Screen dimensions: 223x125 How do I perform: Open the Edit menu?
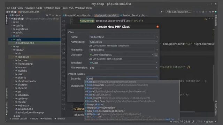tap(14, 8)
